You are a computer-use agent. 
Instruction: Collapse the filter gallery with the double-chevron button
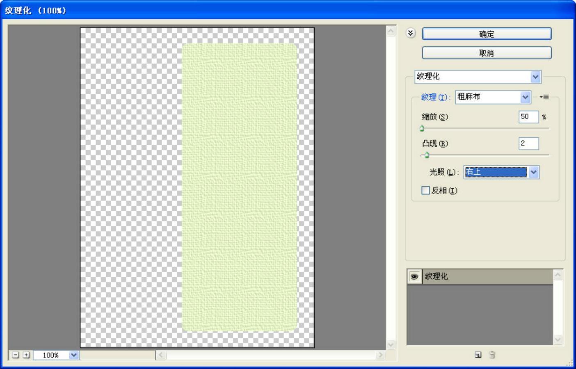tap(411, 33)
